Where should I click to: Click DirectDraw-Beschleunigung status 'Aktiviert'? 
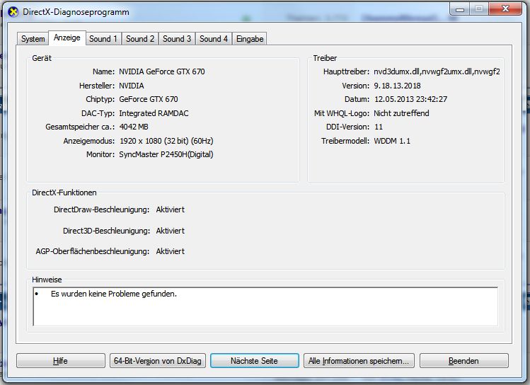171,209
